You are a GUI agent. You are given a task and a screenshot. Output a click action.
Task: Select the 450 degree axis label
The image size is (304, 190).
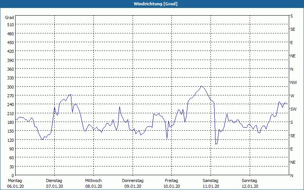11,43
